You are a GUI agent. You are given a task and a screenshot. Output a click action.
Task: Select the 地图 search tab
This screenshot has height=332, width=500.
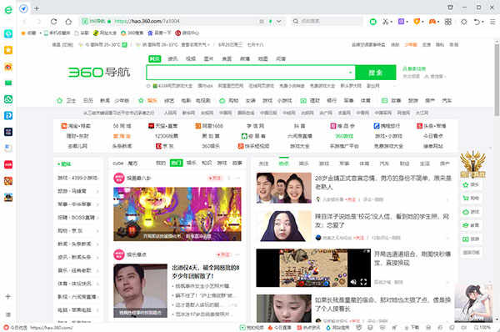(262, 58)
